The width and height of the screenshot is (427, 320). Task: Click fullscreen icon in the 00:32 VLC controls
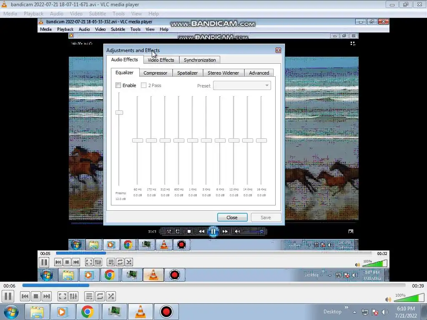click(89, 262)
